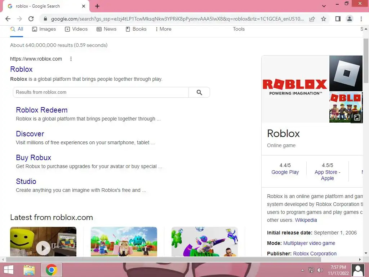Show hidden system tray icons

tap(303, 270)
